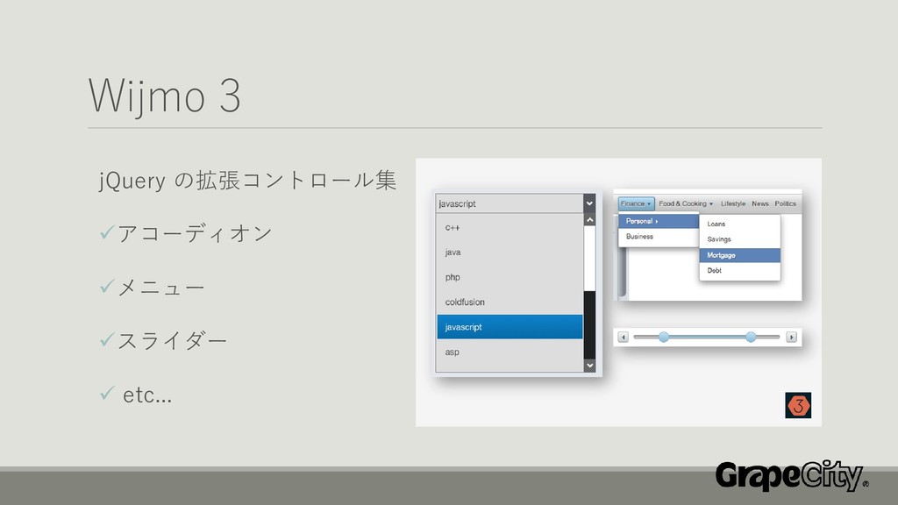Expand the Personal submenu

pyautogui.click(x=659, y=221)
